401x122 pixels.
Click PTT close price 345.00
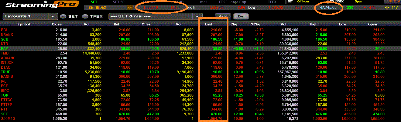click(x=61, y=109)
